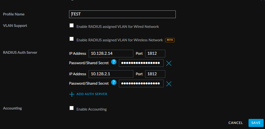The image size is (265, 129).
Task: Click the Enable Accounting label text
Action: click(x=92, y=109)
